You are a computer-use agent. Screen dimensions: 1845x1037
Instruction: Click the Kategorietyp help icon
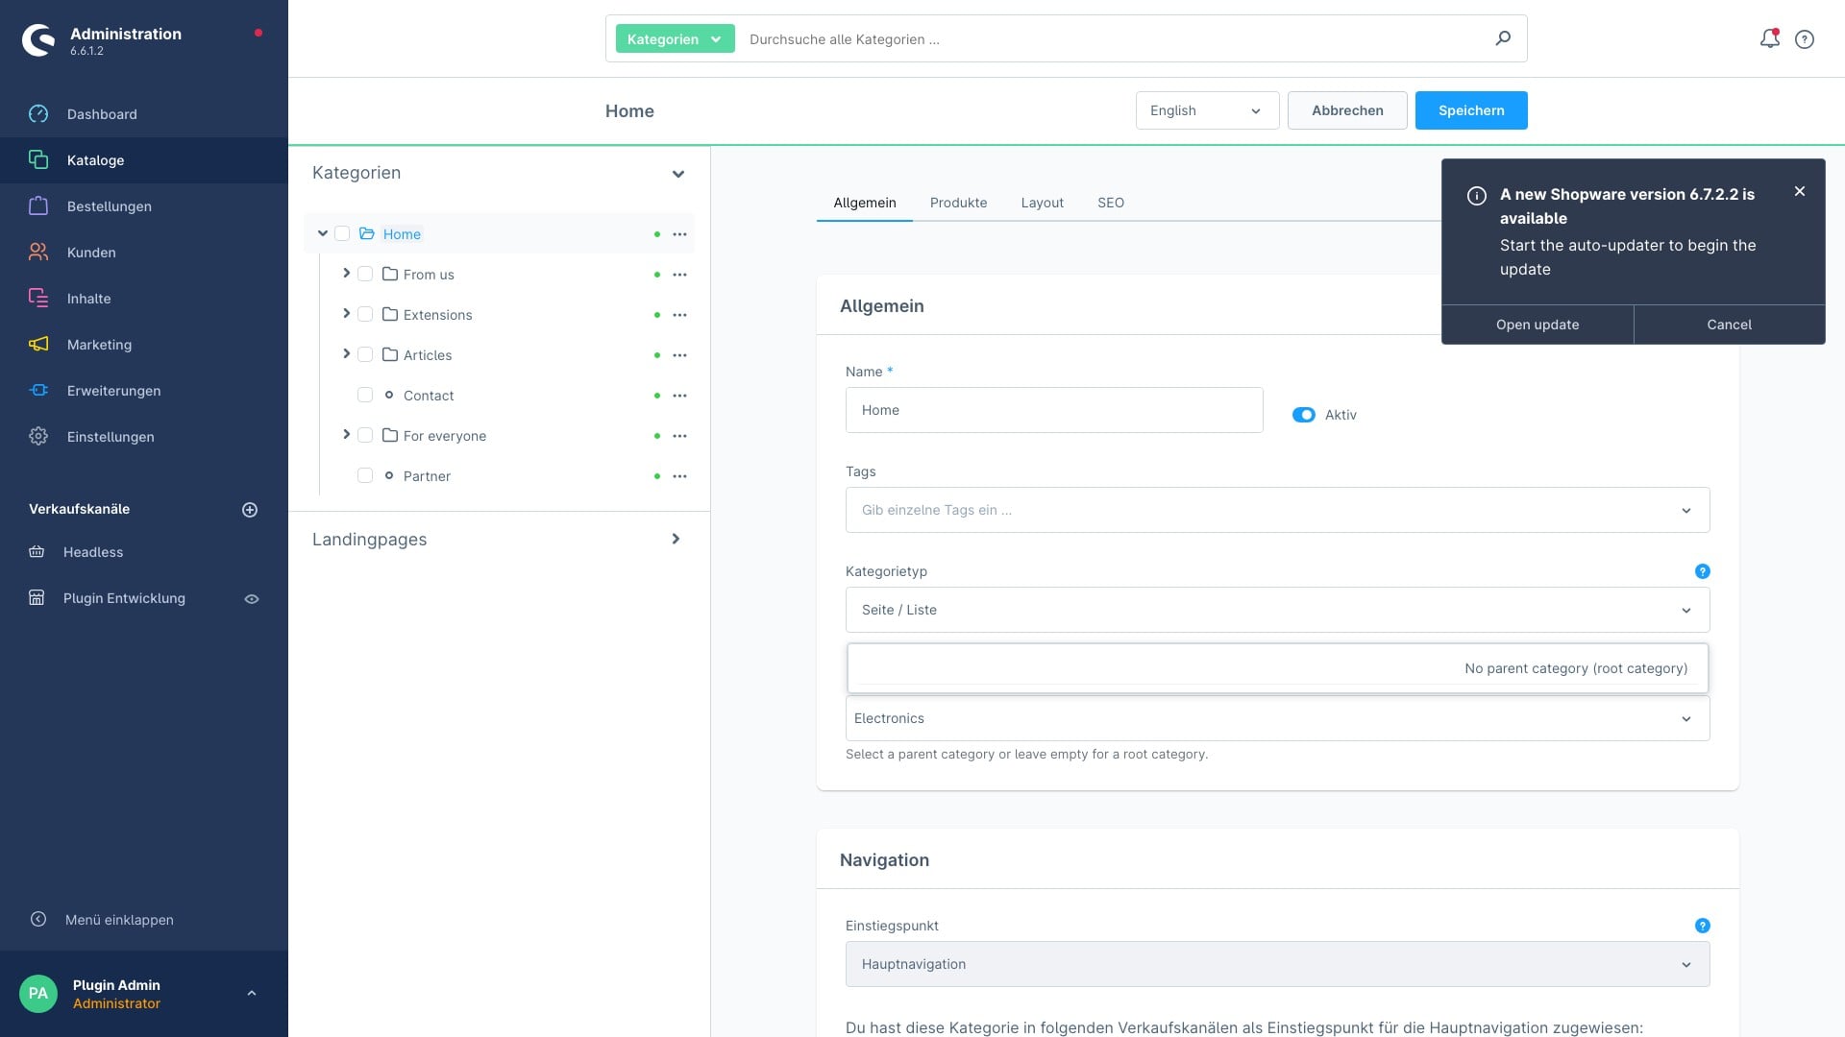[1702, 571]
